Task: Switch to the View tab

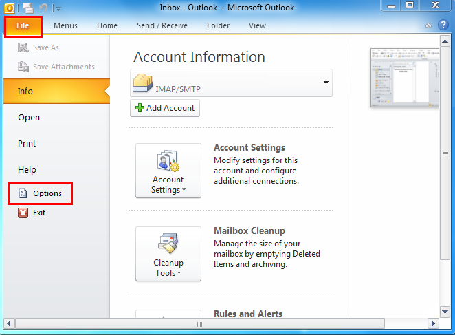Action: [x=257, y=25]
